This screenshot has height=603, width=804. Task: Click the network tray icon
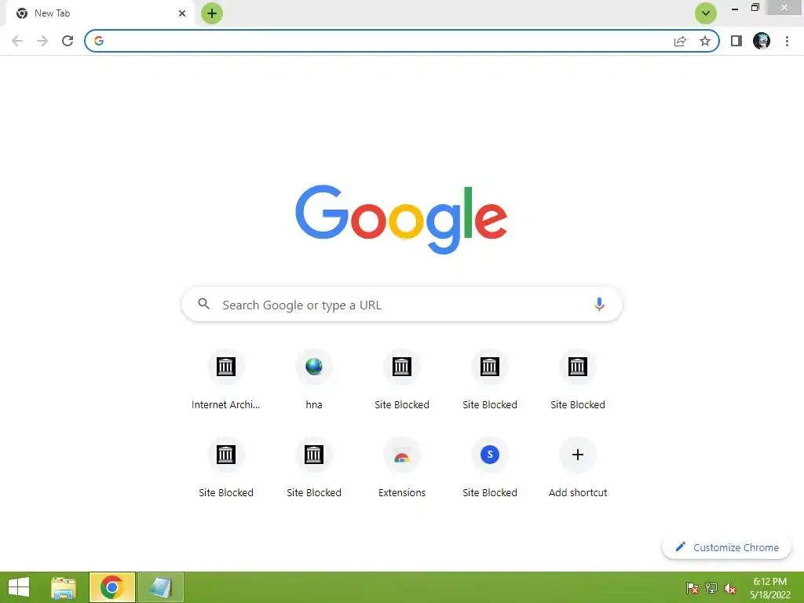click(x=711, y=588)
